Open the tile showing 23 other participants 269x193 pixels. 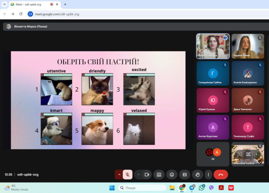(213, 154)
